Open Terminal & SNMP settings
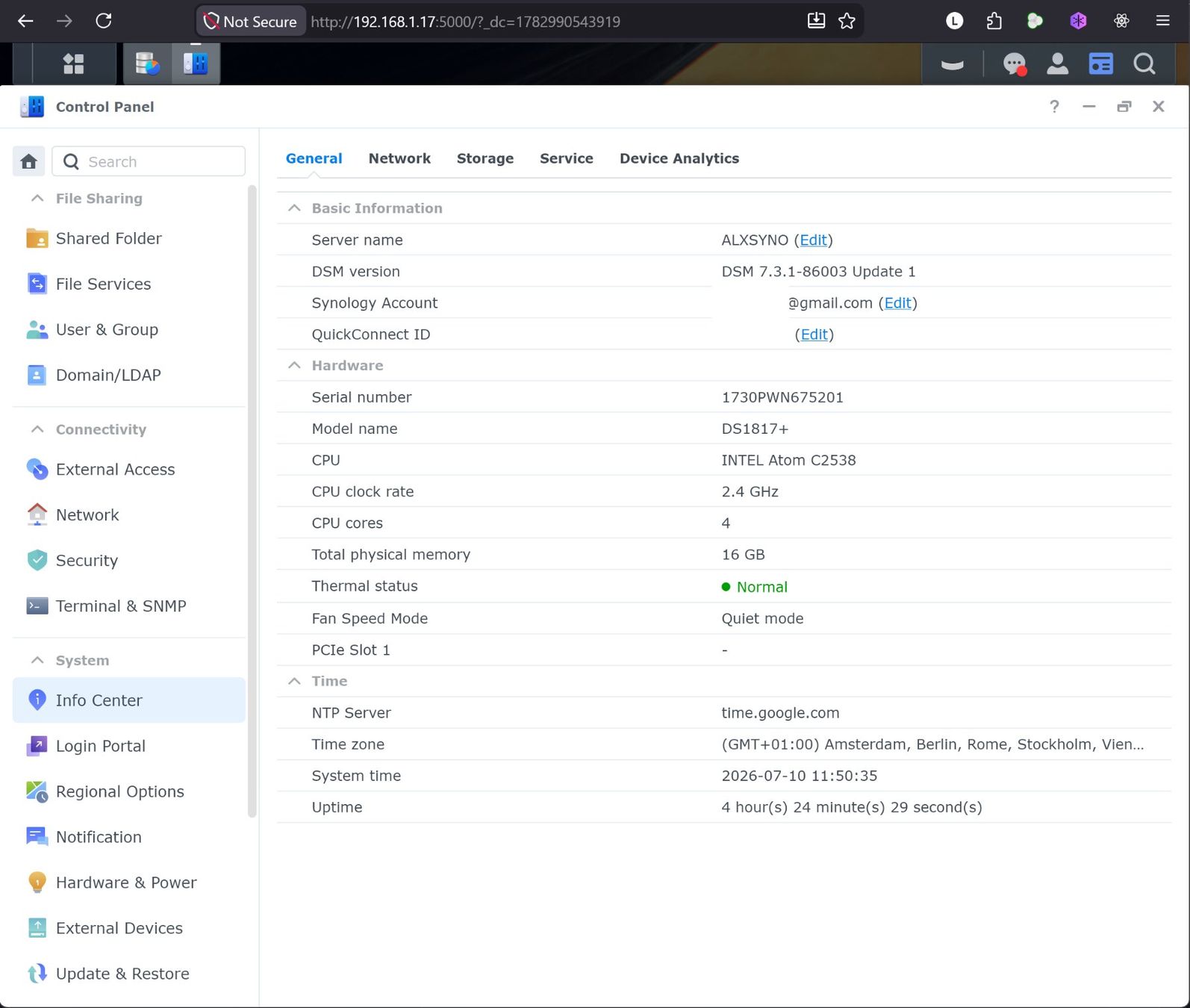Screen dimensions: 1190x1008 (129, 606)
